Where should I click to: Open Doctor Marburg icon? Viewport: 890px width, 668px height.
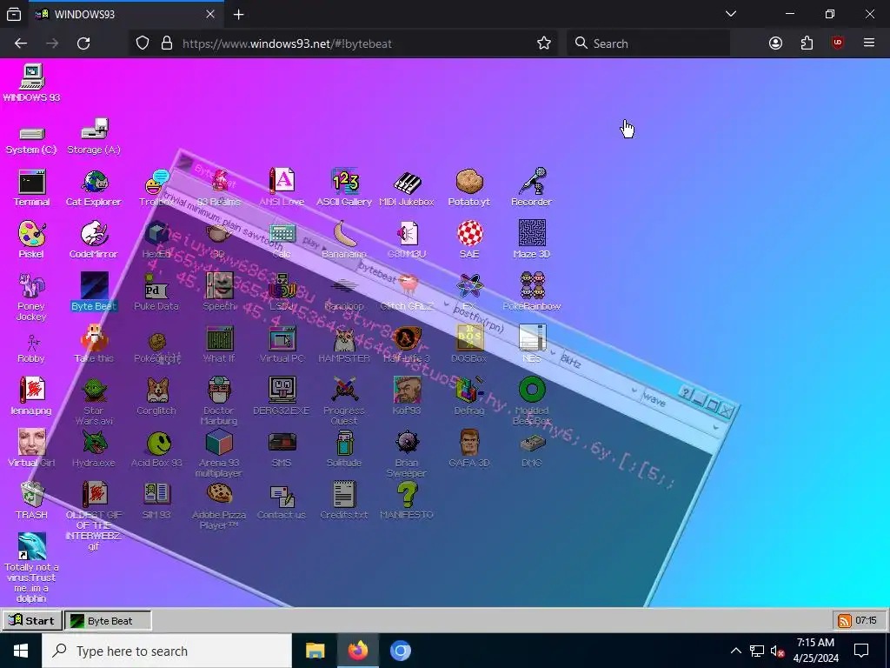tap(219, 390)
